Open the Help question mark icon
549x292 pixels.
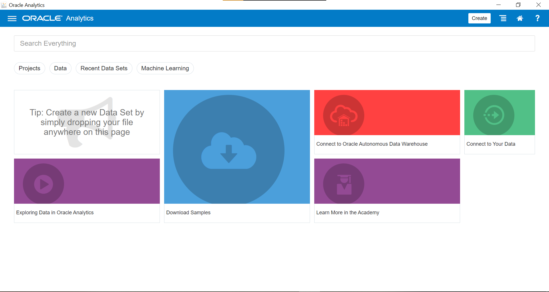click(x=538, y=18)
